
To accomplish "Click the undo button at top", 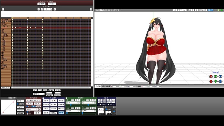I will (x=41, y=4).
